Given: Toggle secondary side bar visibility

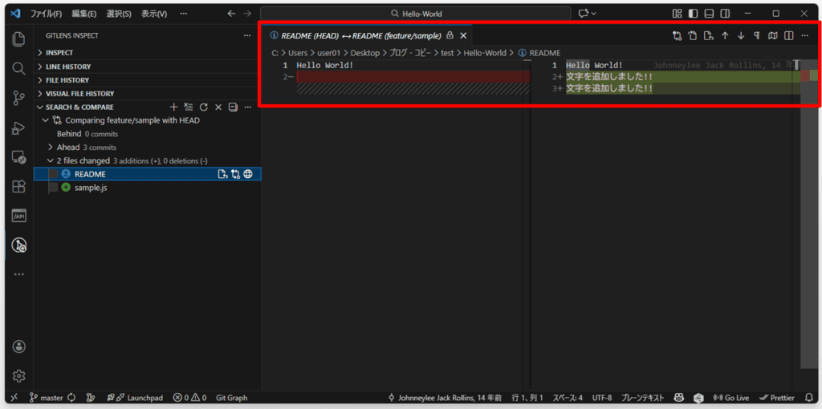Looking at the screenshot, I should [725, 14].
